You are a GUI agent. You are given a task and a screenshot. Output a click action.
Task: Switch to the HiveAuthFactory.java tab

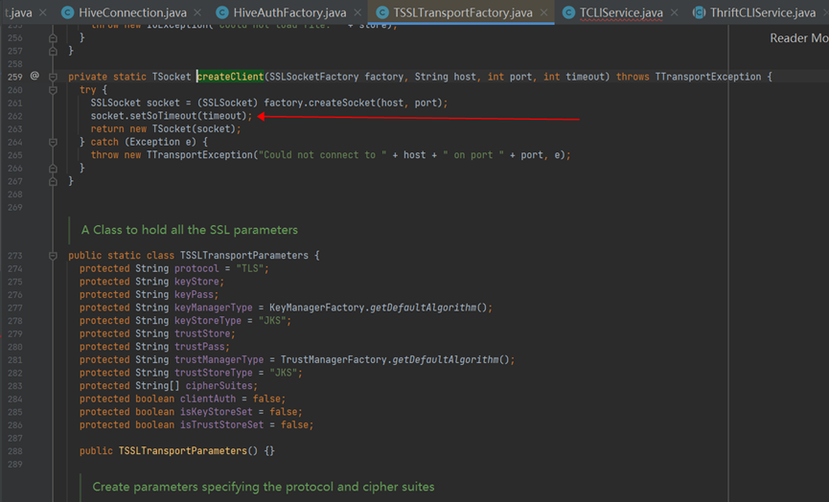293,13
